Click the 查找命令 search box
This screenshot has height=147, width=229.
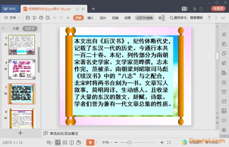186,18
